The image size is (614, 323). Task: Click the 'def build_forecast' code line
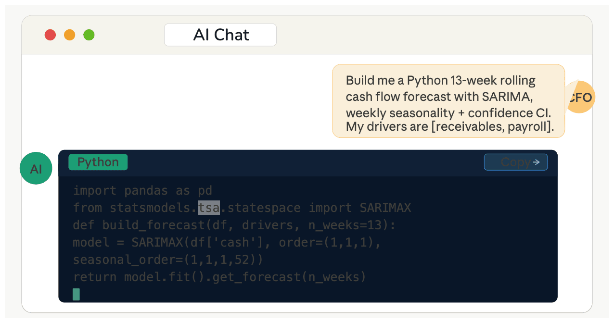[x=234, y=225]
